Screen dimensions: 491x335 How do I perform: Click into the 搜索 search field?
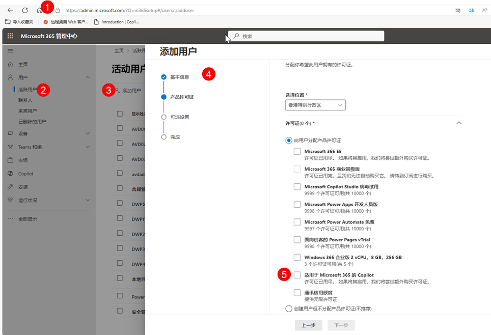coord(306,36)
